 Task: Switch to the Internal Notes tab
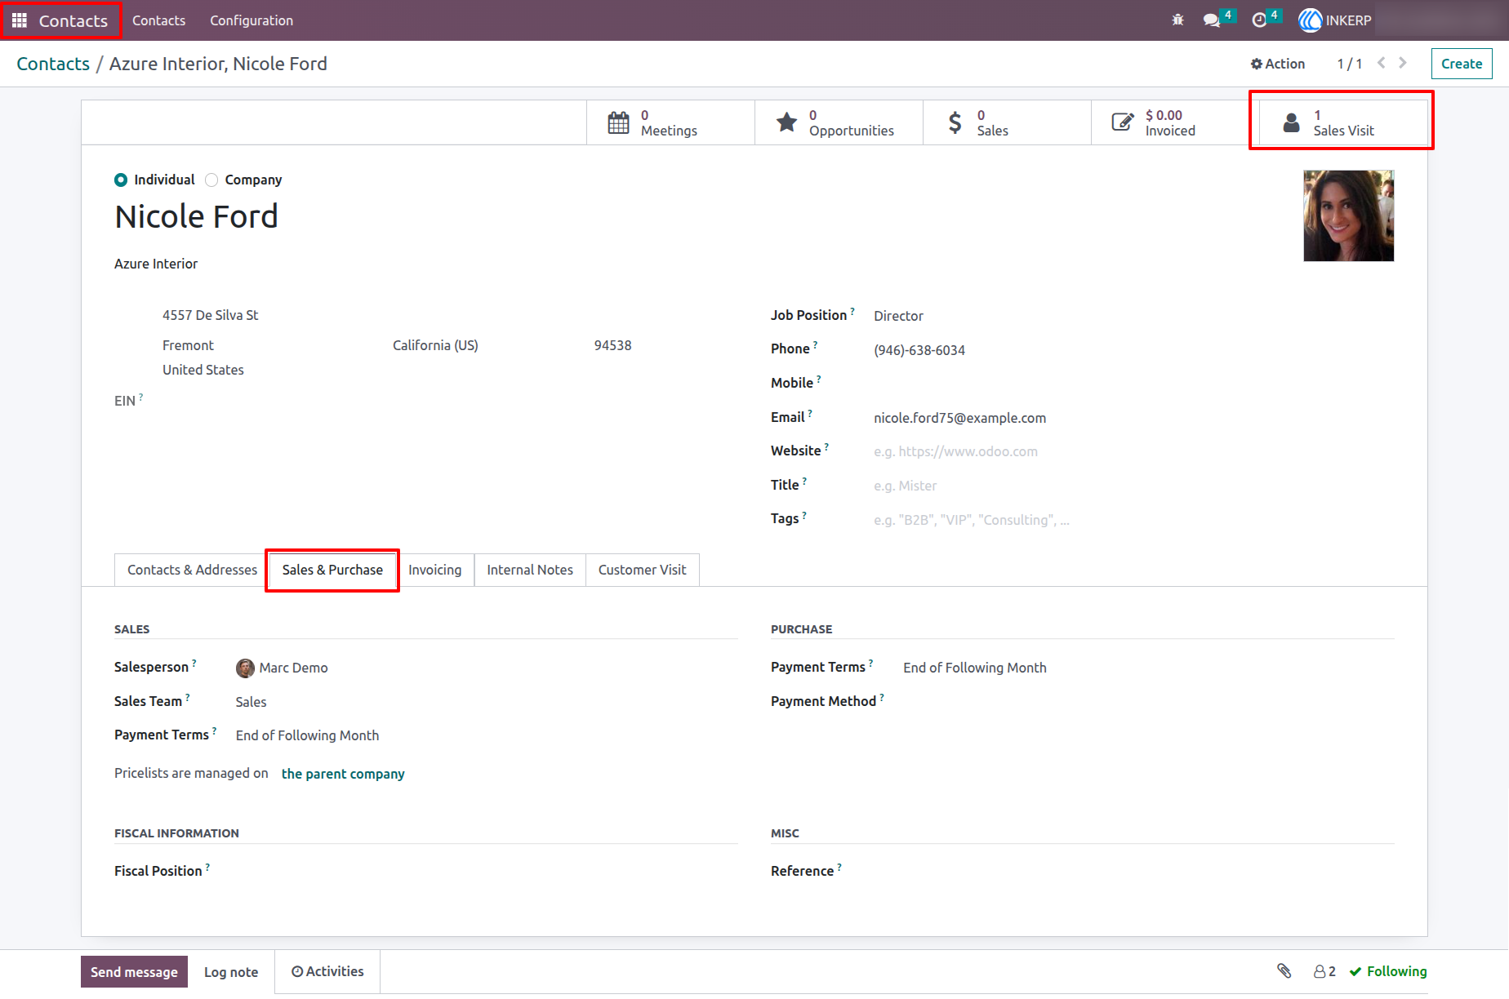coord(530,570)
